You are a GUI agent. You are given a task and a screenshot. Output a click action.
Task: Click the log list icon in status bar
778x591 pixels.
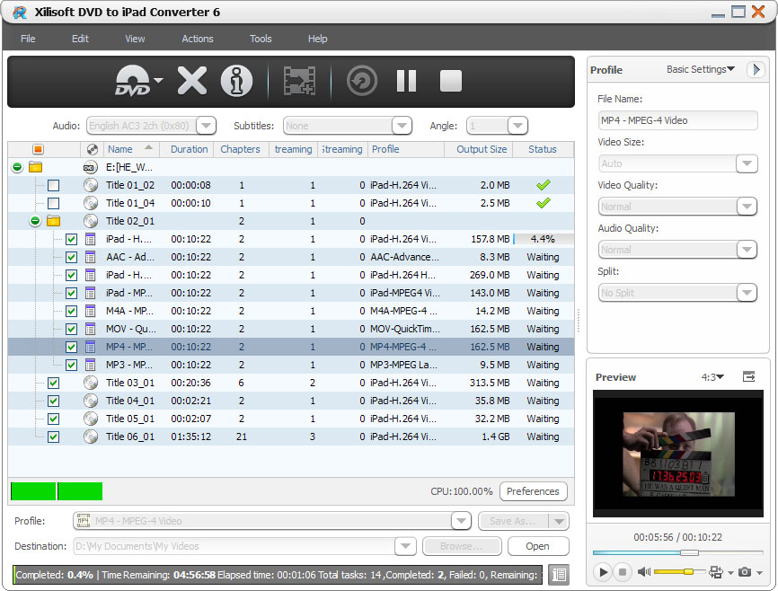tap(559, 575)
